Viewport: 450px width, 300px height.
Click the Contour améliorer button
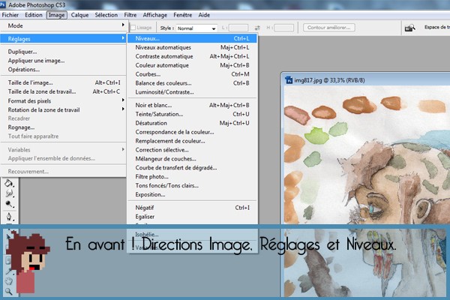pyautogui.click(x=329, y=28)
